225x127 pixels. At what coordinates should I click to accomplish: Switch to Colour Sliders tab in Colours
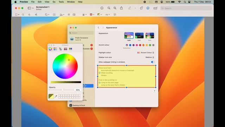tap(55, 49)
